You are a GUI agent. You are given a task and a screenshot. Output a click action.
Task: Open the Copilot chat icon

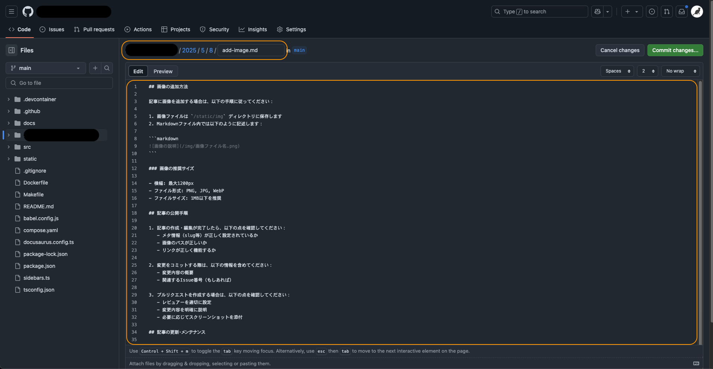tap(598, 12)
